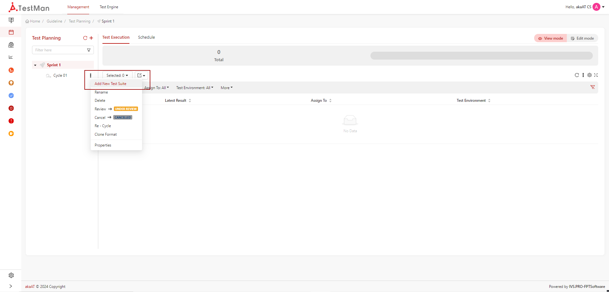The image size is (609, 292).
Task: Open the stacked documents sidebar icon
Action: tap(11, 45)
